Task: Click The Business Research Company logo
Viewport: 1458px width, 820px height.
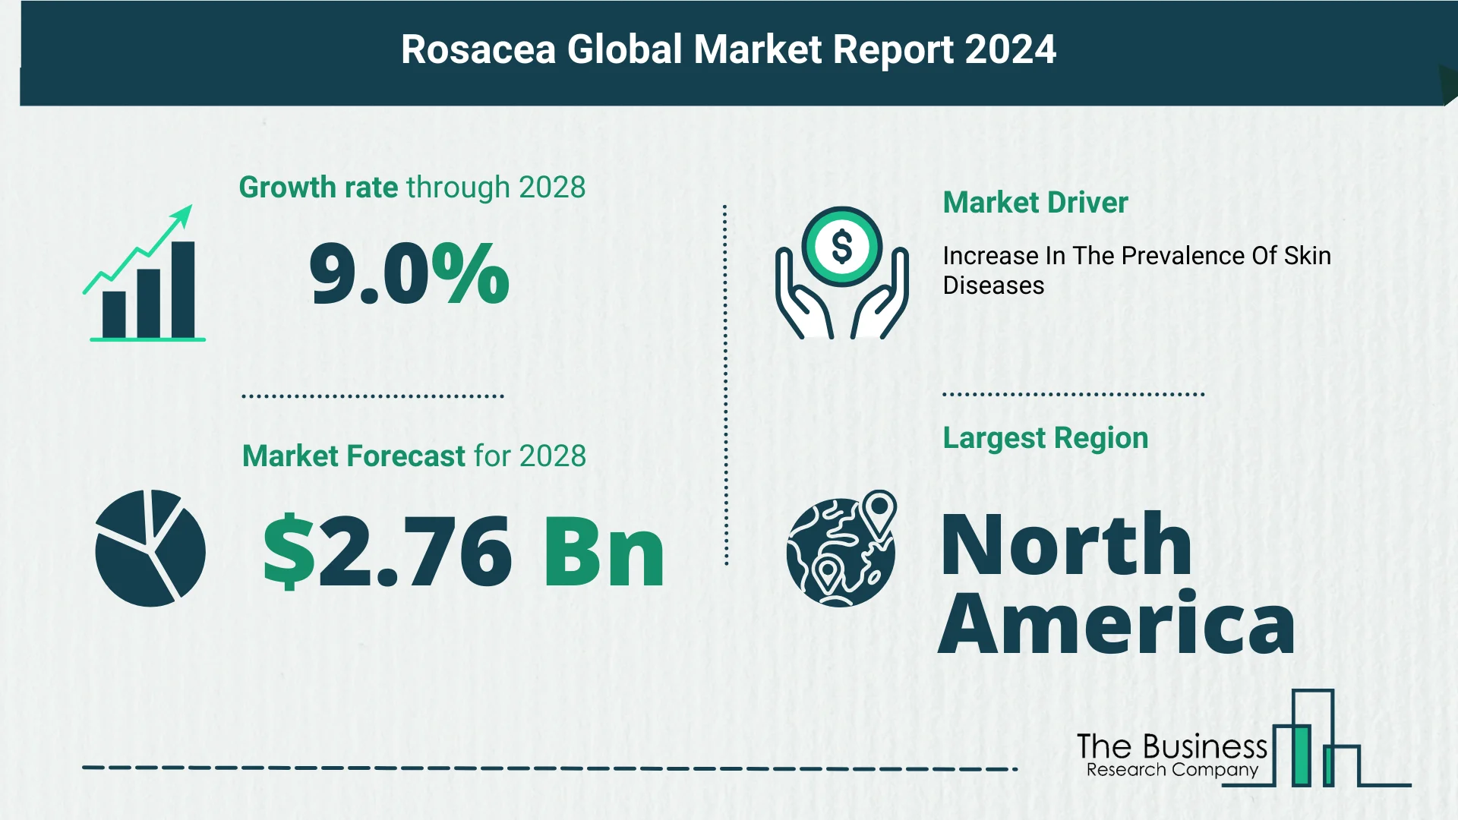Action: [1244, 740]
